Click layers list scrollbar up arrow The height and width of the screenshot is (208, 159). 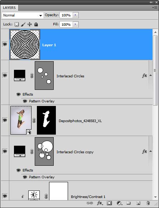(x=155, y=32)
